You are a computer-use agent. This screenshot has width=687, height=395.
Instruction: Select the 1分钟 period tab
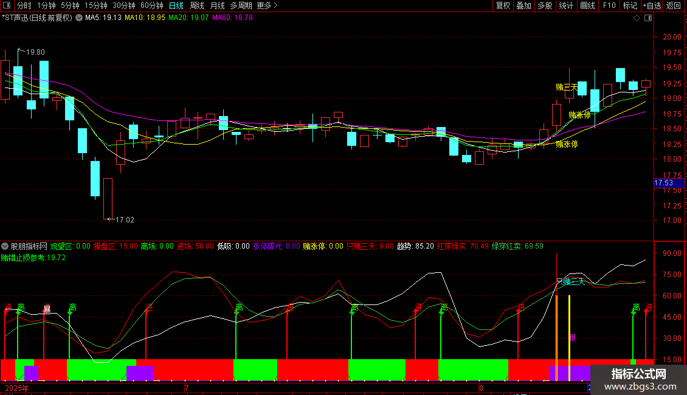pos(46,5)
